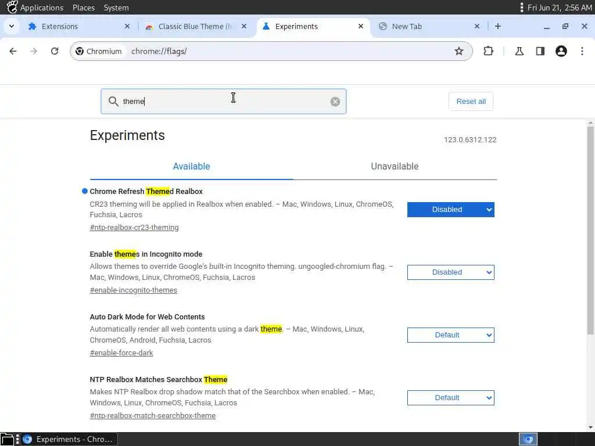Screen dimensions: 595x446
Task: Close the Experiments tab
Action: 361,26
